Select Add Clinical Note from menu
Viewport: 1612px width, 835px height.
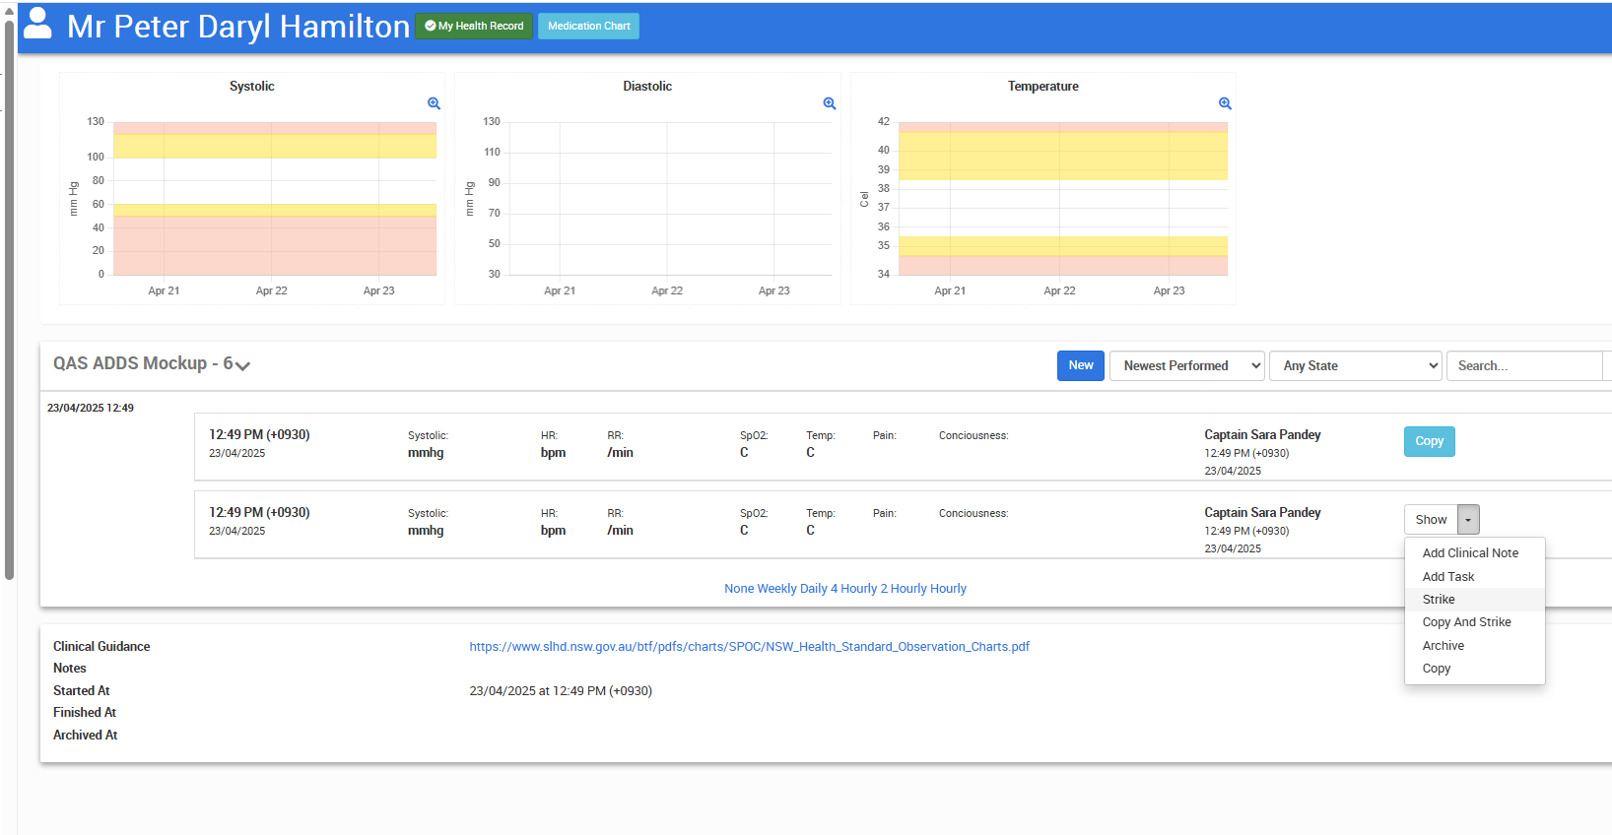1470,553
